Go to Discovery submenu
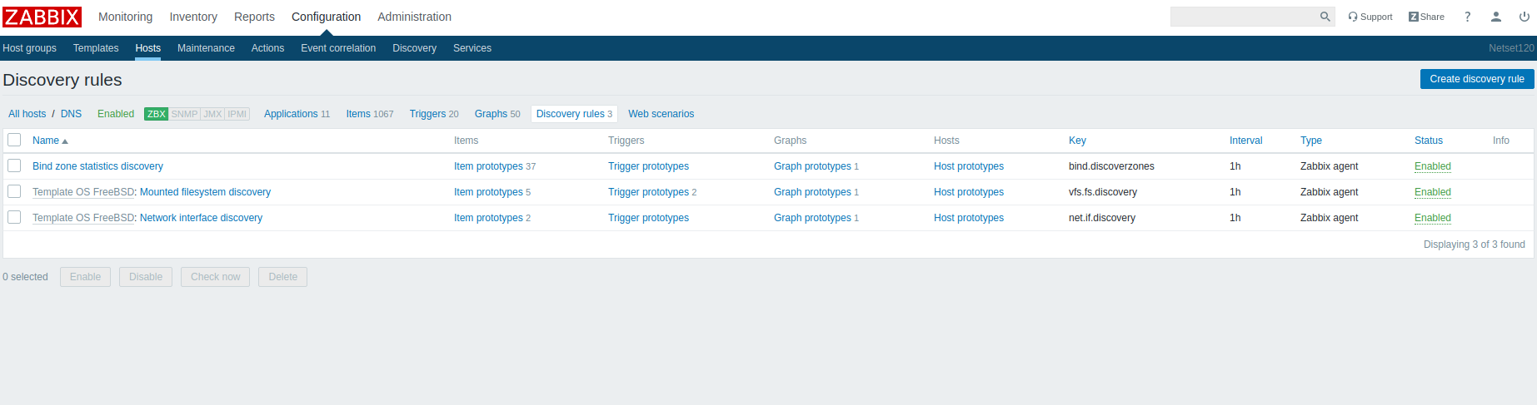Screen dimensions: 1537x405 (x=414, y=48)
